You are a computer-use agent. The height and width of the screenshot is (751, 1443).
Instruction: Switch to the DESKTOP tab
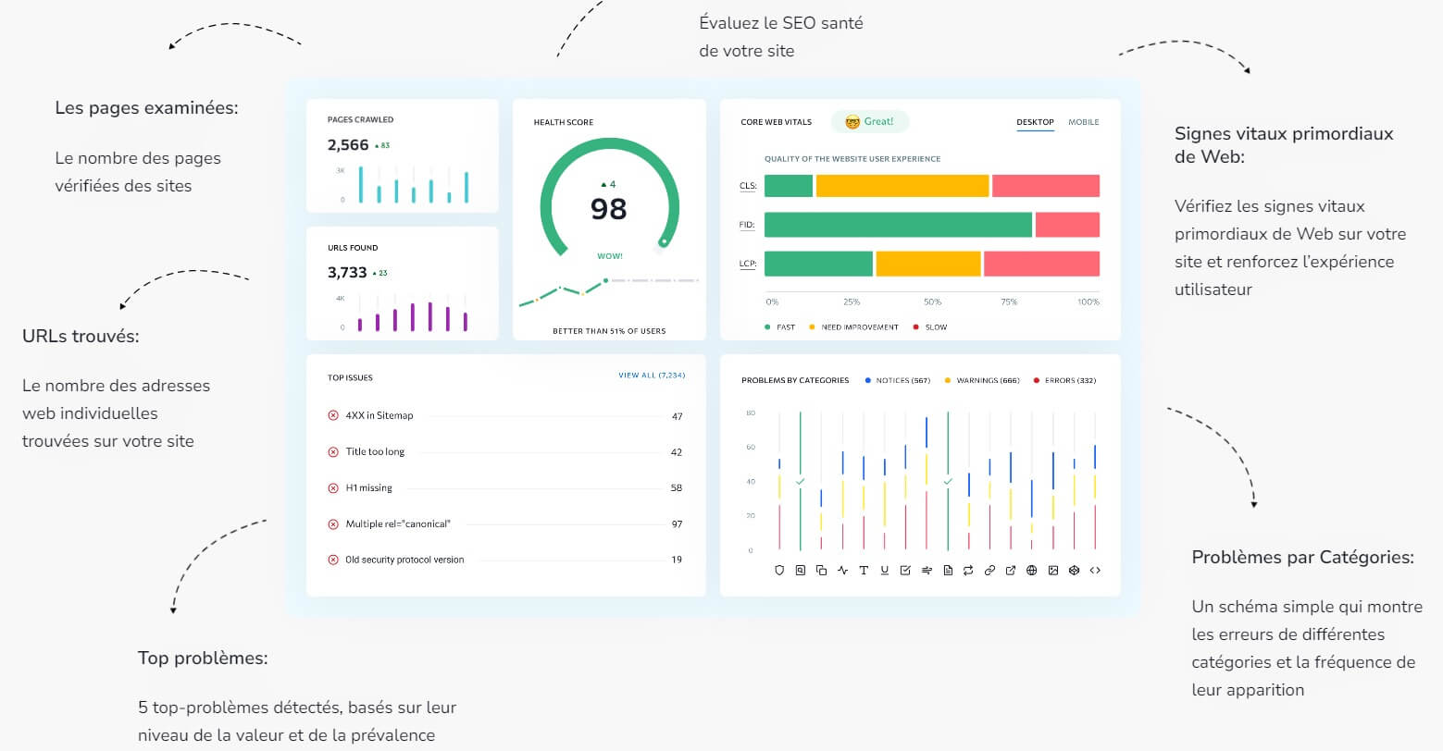1035,122
